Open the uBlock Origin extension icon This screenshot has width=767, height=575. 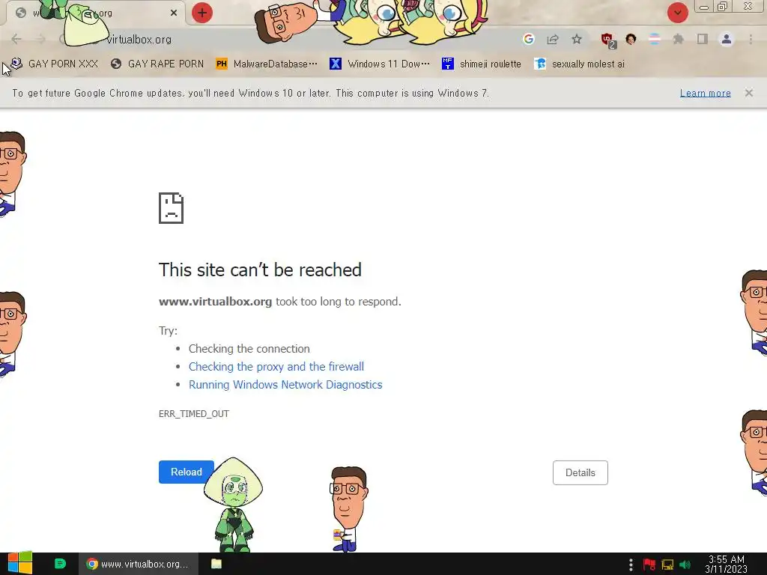(x=608, y=40)
